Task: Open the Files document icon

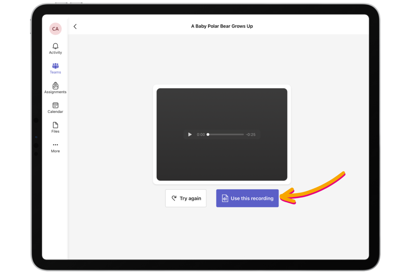Action: tap(55, 125)
